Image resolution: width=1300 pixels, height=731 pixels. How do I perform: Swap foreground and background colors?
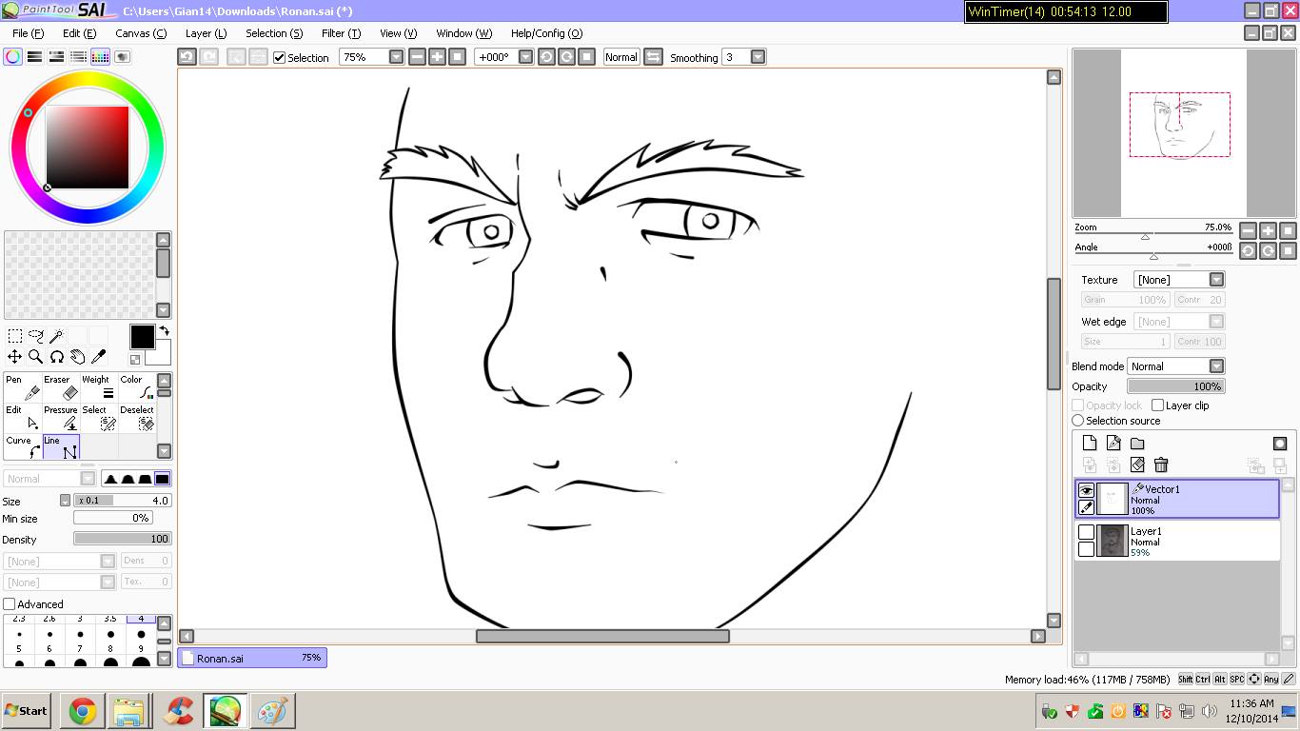click(x=164, y=331)
